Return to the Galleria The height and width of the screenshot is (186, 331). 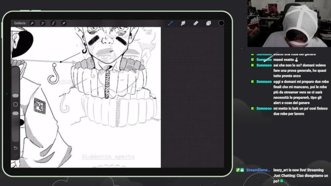(x=20, y=23)
